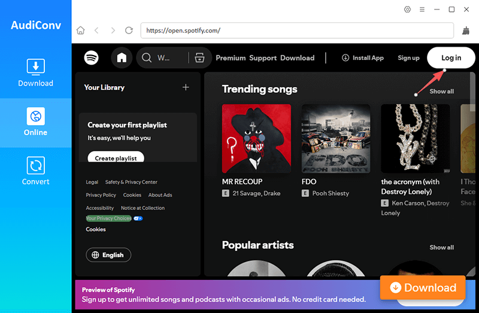479x313 pixels.
Task: Open the hamburger menu in title bar
Action: point(422,10)
